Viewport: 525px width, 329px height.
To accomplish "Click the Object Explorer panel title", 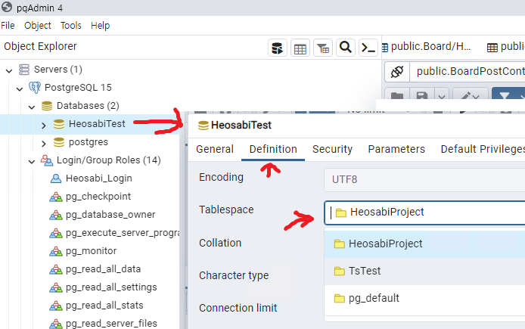I will pos(40,46).
